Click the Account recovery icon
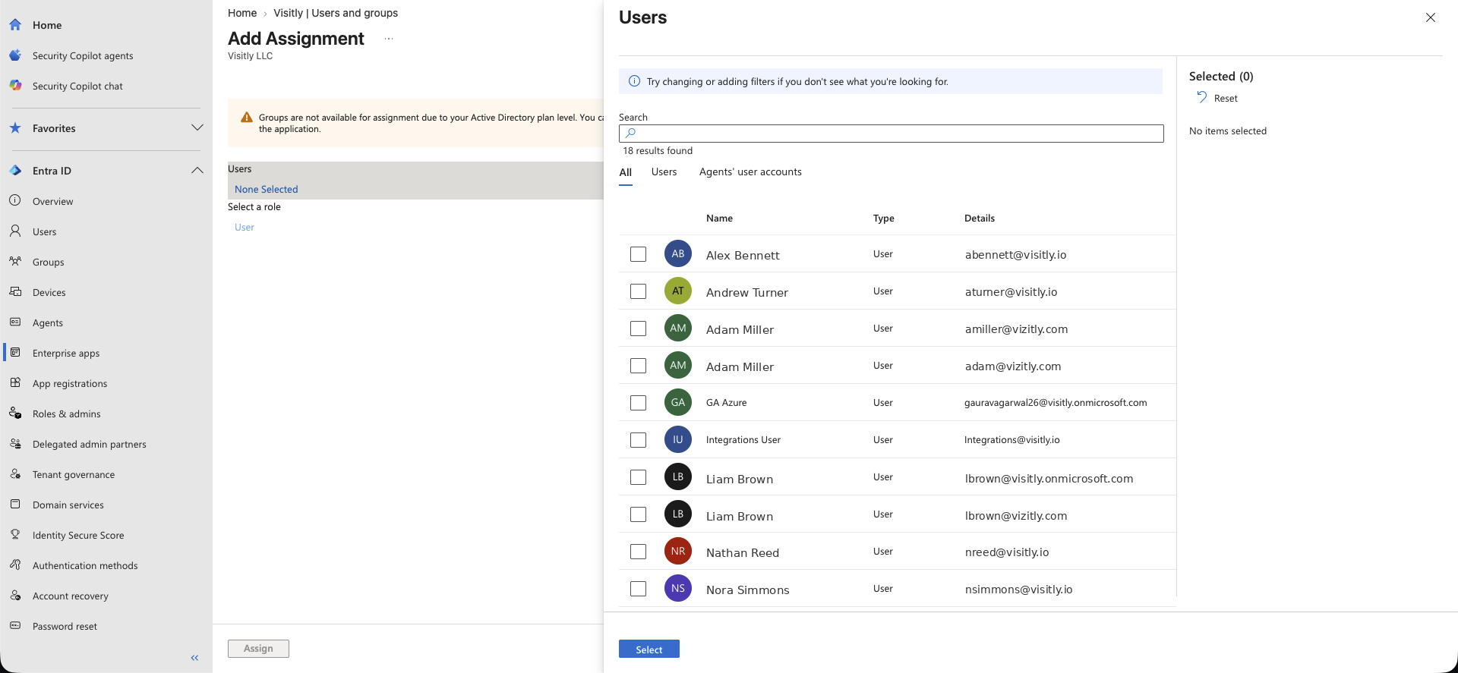 pyautogui.click(x=15, y=596)
